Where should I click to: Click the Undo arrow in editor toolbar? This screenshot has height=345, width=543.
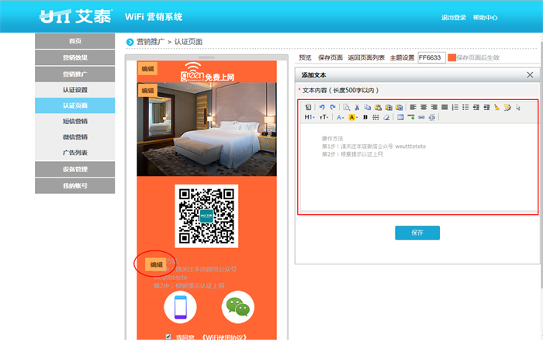coord(322,107)
